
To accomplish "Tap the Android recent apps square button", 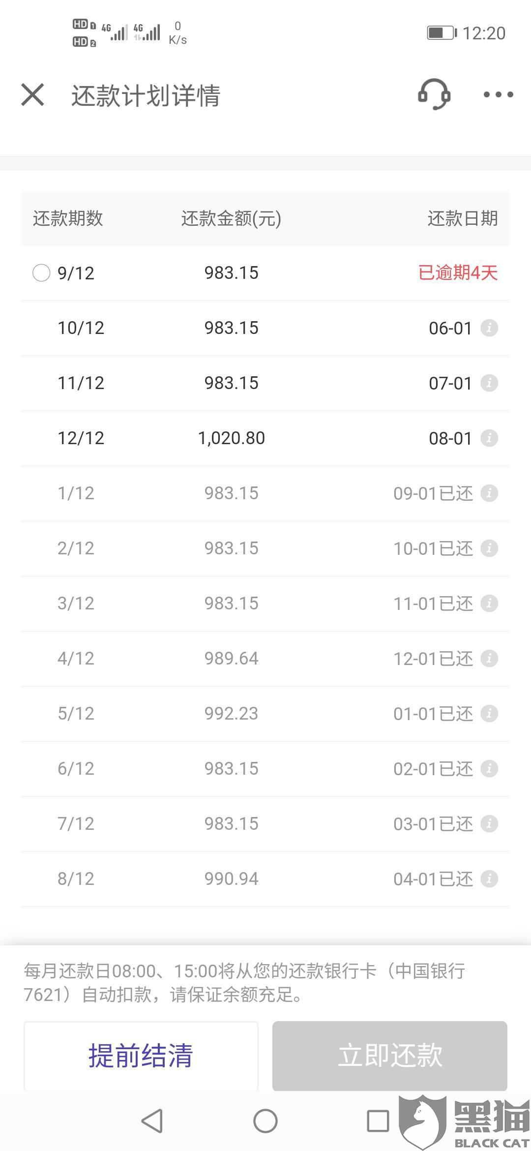I will (378, 1121).
